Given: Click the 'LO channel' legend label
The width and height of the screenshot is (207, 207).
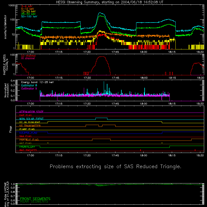Looking at the screenshot, I should click(28, 56).
